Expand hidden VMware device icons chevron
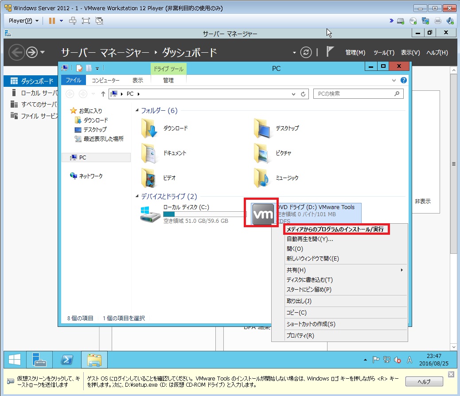Screen dimensions: 460x396 (x=391, y=21)
